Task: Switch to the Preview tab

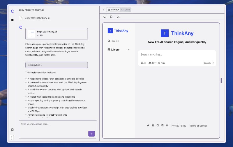Action: click(113, 10)
